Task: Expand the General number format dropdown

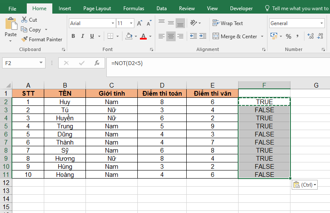Action: [x=322, y=23]
